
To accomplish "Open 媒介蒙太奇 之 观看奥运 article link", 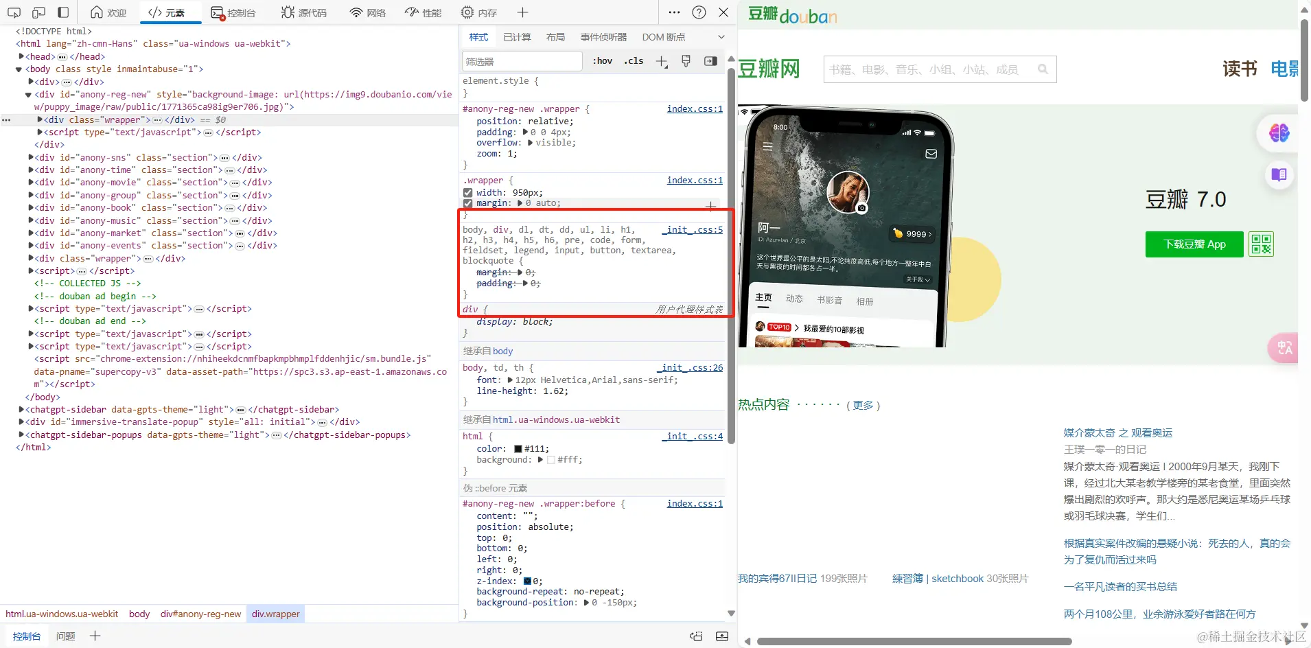I will coord(1118,432).
